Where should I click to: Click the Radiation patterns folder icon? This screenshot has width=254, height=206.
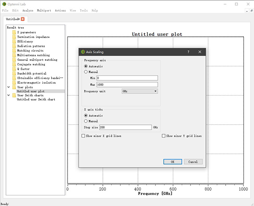tap(14, 46)
